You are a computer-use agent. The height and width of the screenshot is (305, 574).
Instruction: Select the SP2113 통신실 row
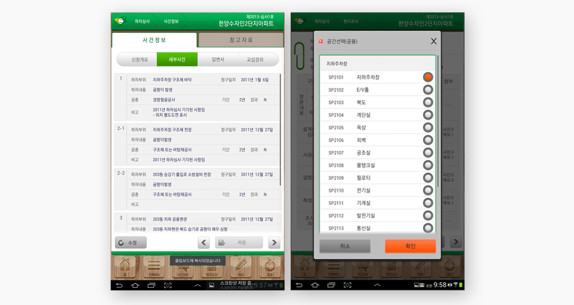(378, 228)
